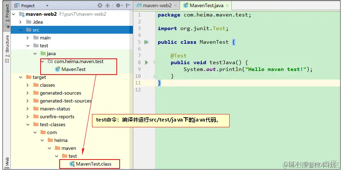Select the surefire-reports folder
Viewport: 342px width, 171px height.
click(x=57, y=117)
